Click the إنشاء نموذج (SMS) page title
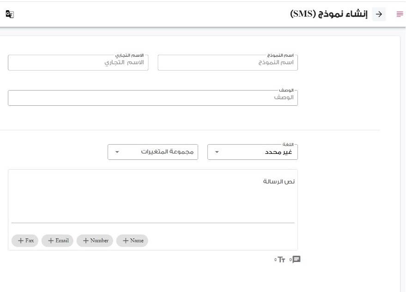406x292 pixels. click(329, 14)
